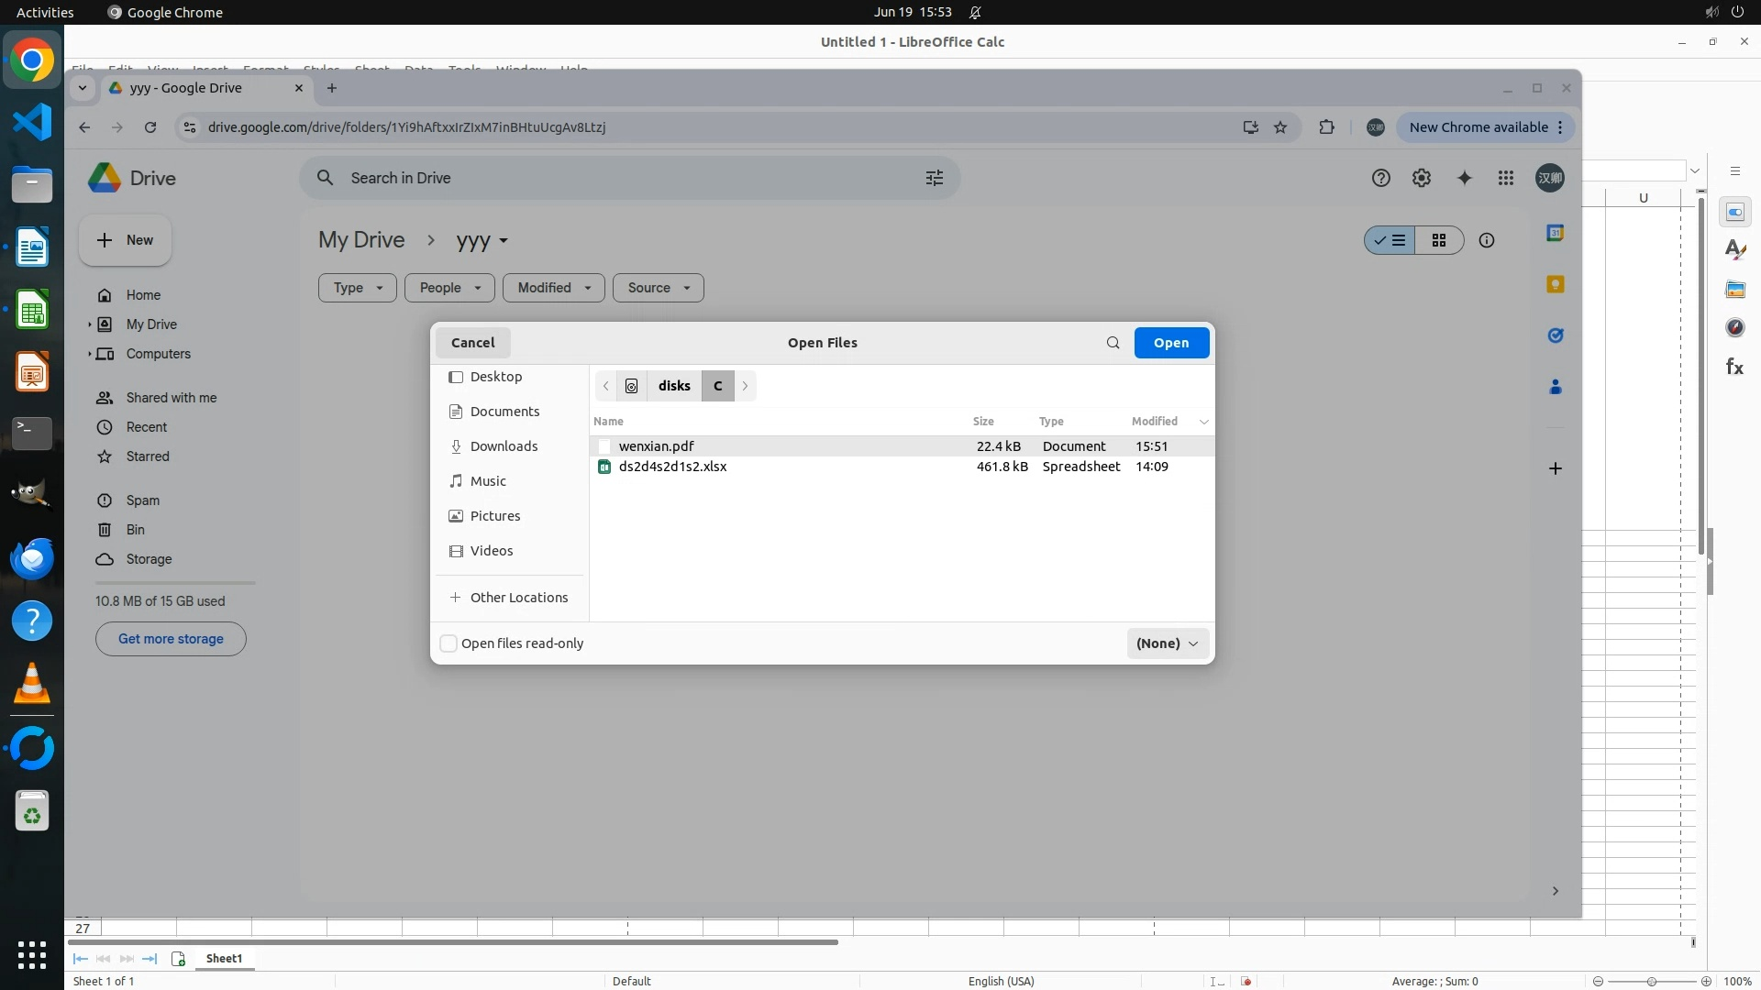
Task: Click the Gemini sparkle icon in Drive
Action: click(1464, 178)
